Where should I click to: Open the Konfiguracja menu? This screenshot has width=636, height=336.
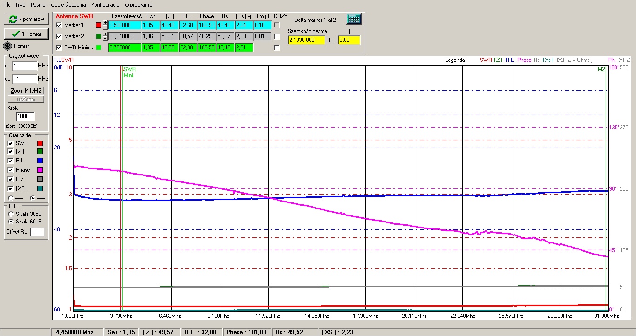tap(105, 5)
